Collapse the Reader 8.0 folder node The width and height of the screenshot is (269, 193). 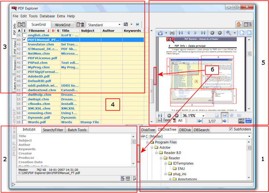pyautogui.click(x=156, y=153)
